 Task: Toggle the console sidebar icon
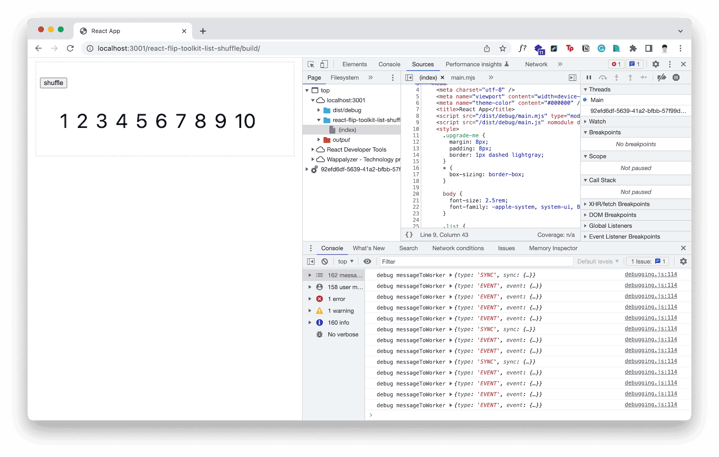pos(311,261)
